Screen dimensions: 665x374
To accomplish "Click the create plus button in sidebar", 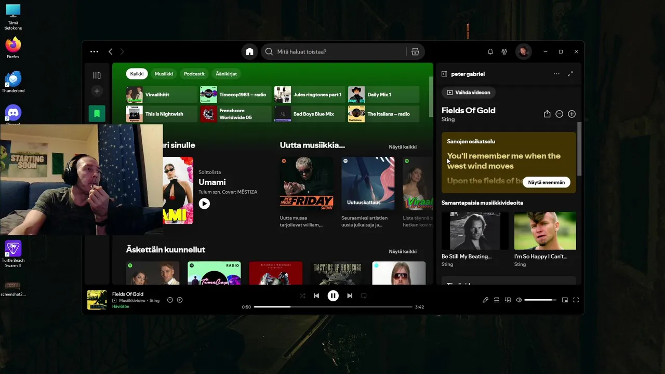I will [97, 91].
